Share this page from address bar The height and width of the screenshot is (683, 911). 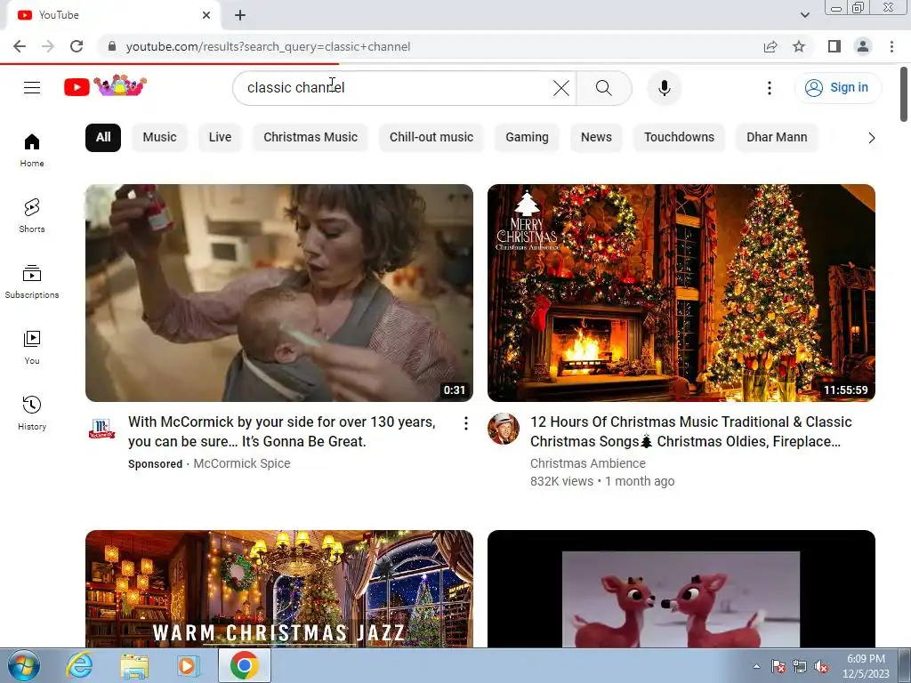click(x=770, y=46)
